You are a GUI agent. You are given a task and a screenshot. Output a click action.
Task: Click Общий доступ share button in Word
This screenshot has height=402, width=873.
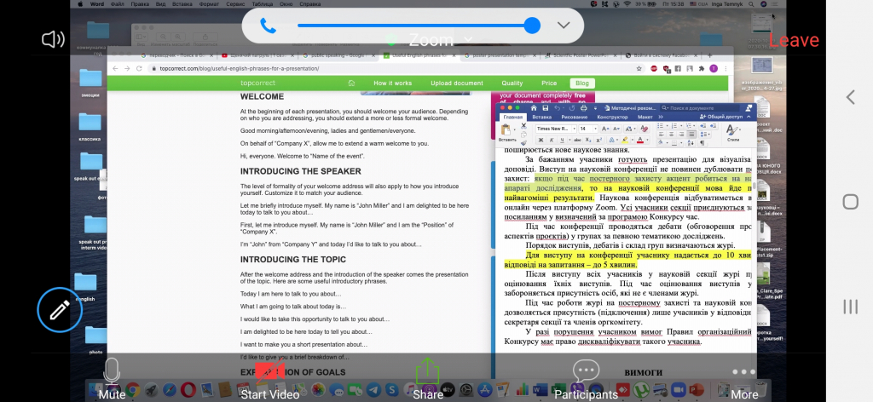pyautogui.click(x=721, y=117)
